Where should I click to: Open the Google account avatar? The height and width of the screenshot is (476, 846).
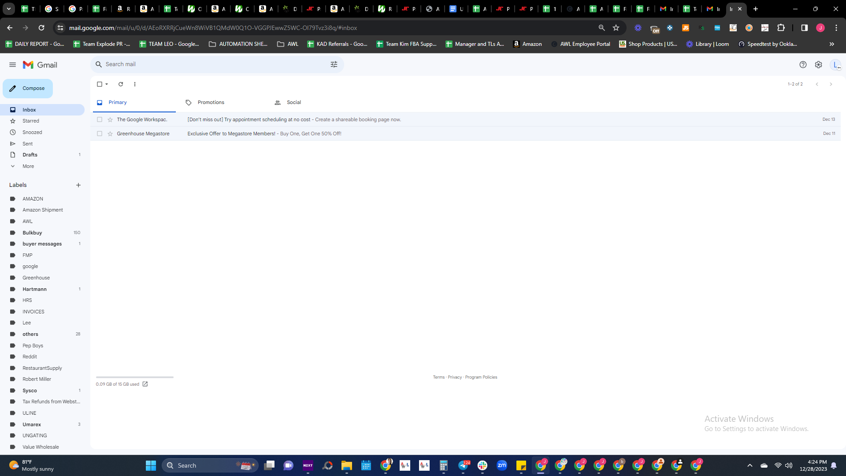point(835,65)
